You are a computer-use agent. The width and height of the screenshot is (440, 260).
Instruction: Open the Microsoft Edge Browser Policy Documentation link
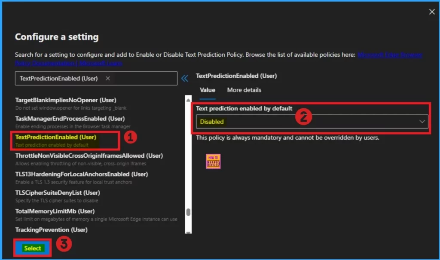[x=390, y=55]
